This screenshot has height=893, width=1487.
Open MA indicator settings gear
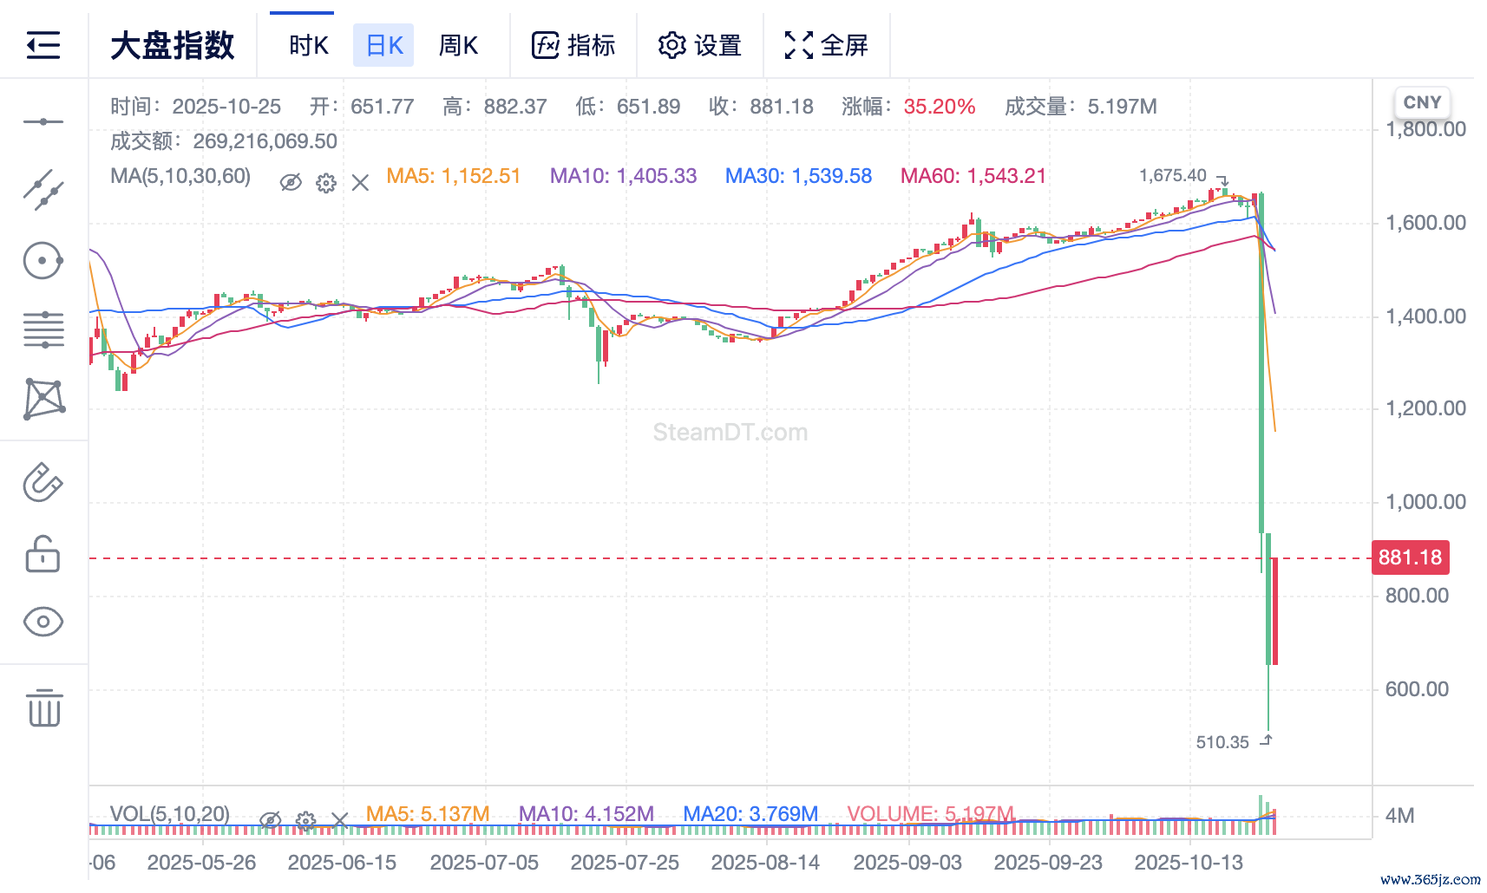tap(326, 182)
